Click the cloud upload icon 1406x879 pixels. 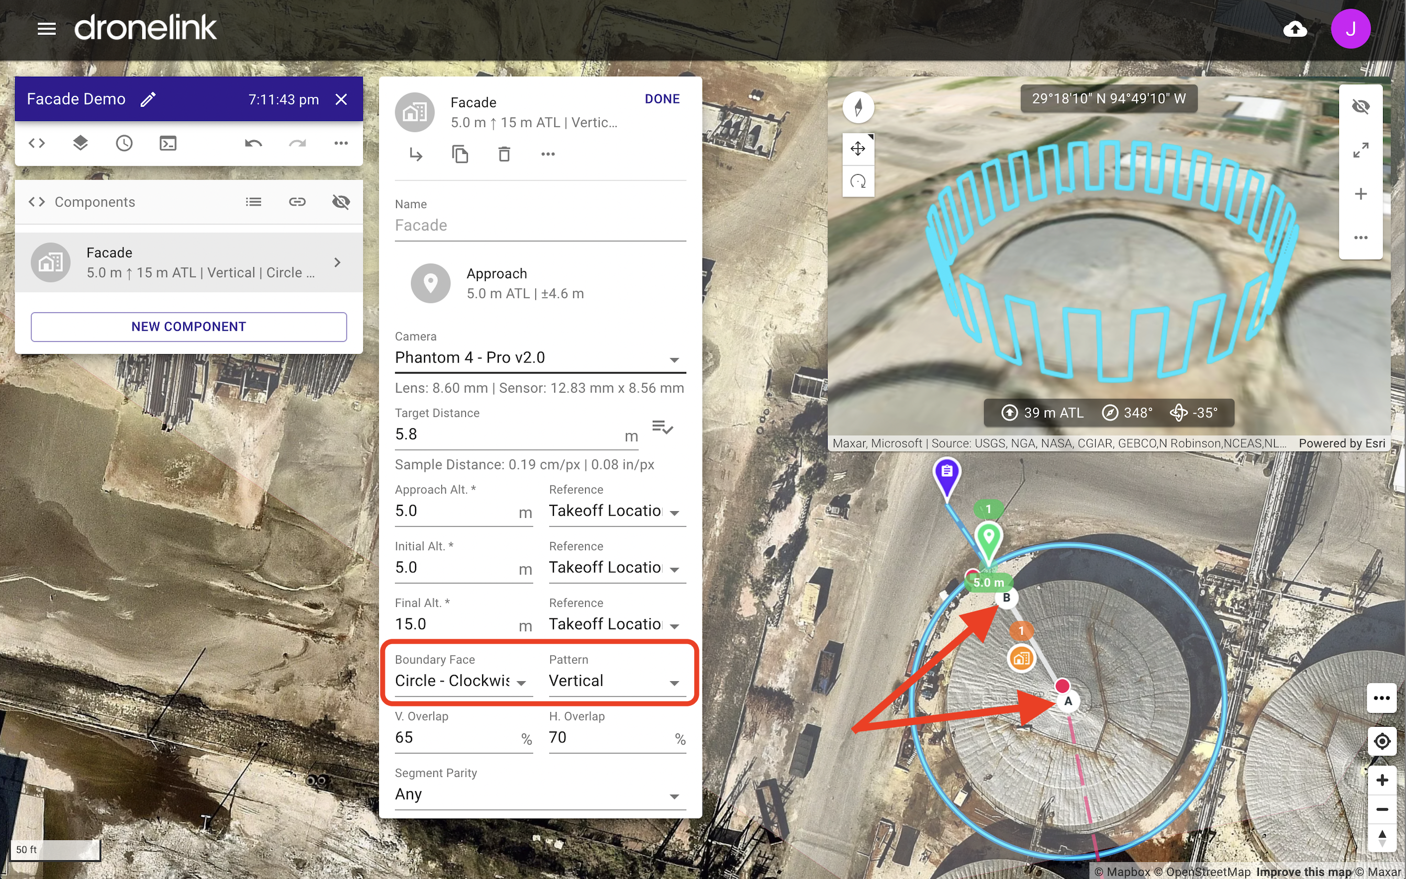click(x=1295, y=28)
